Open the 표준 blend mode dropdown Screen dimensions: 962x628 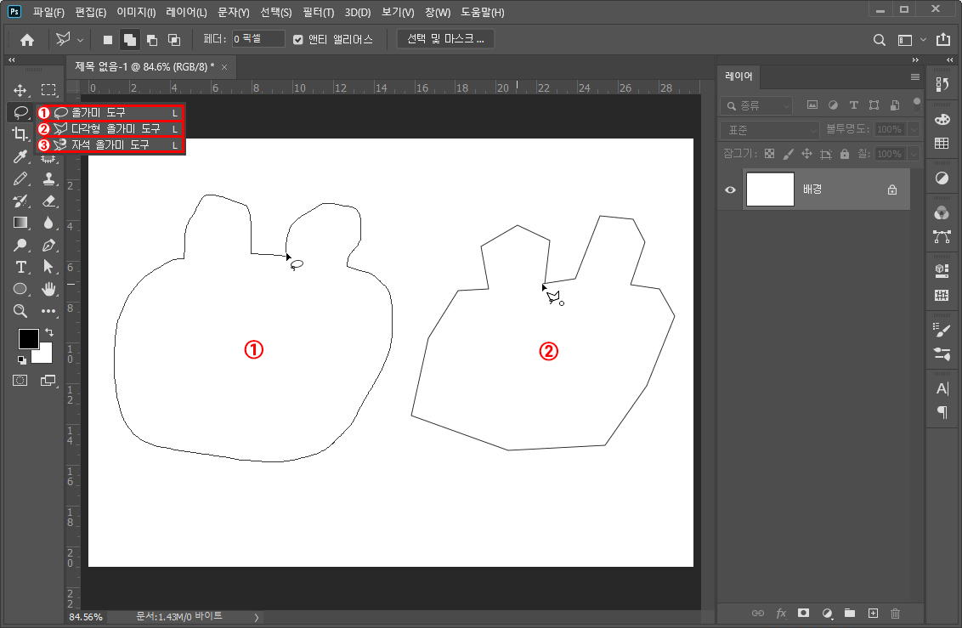coord(770,130)
